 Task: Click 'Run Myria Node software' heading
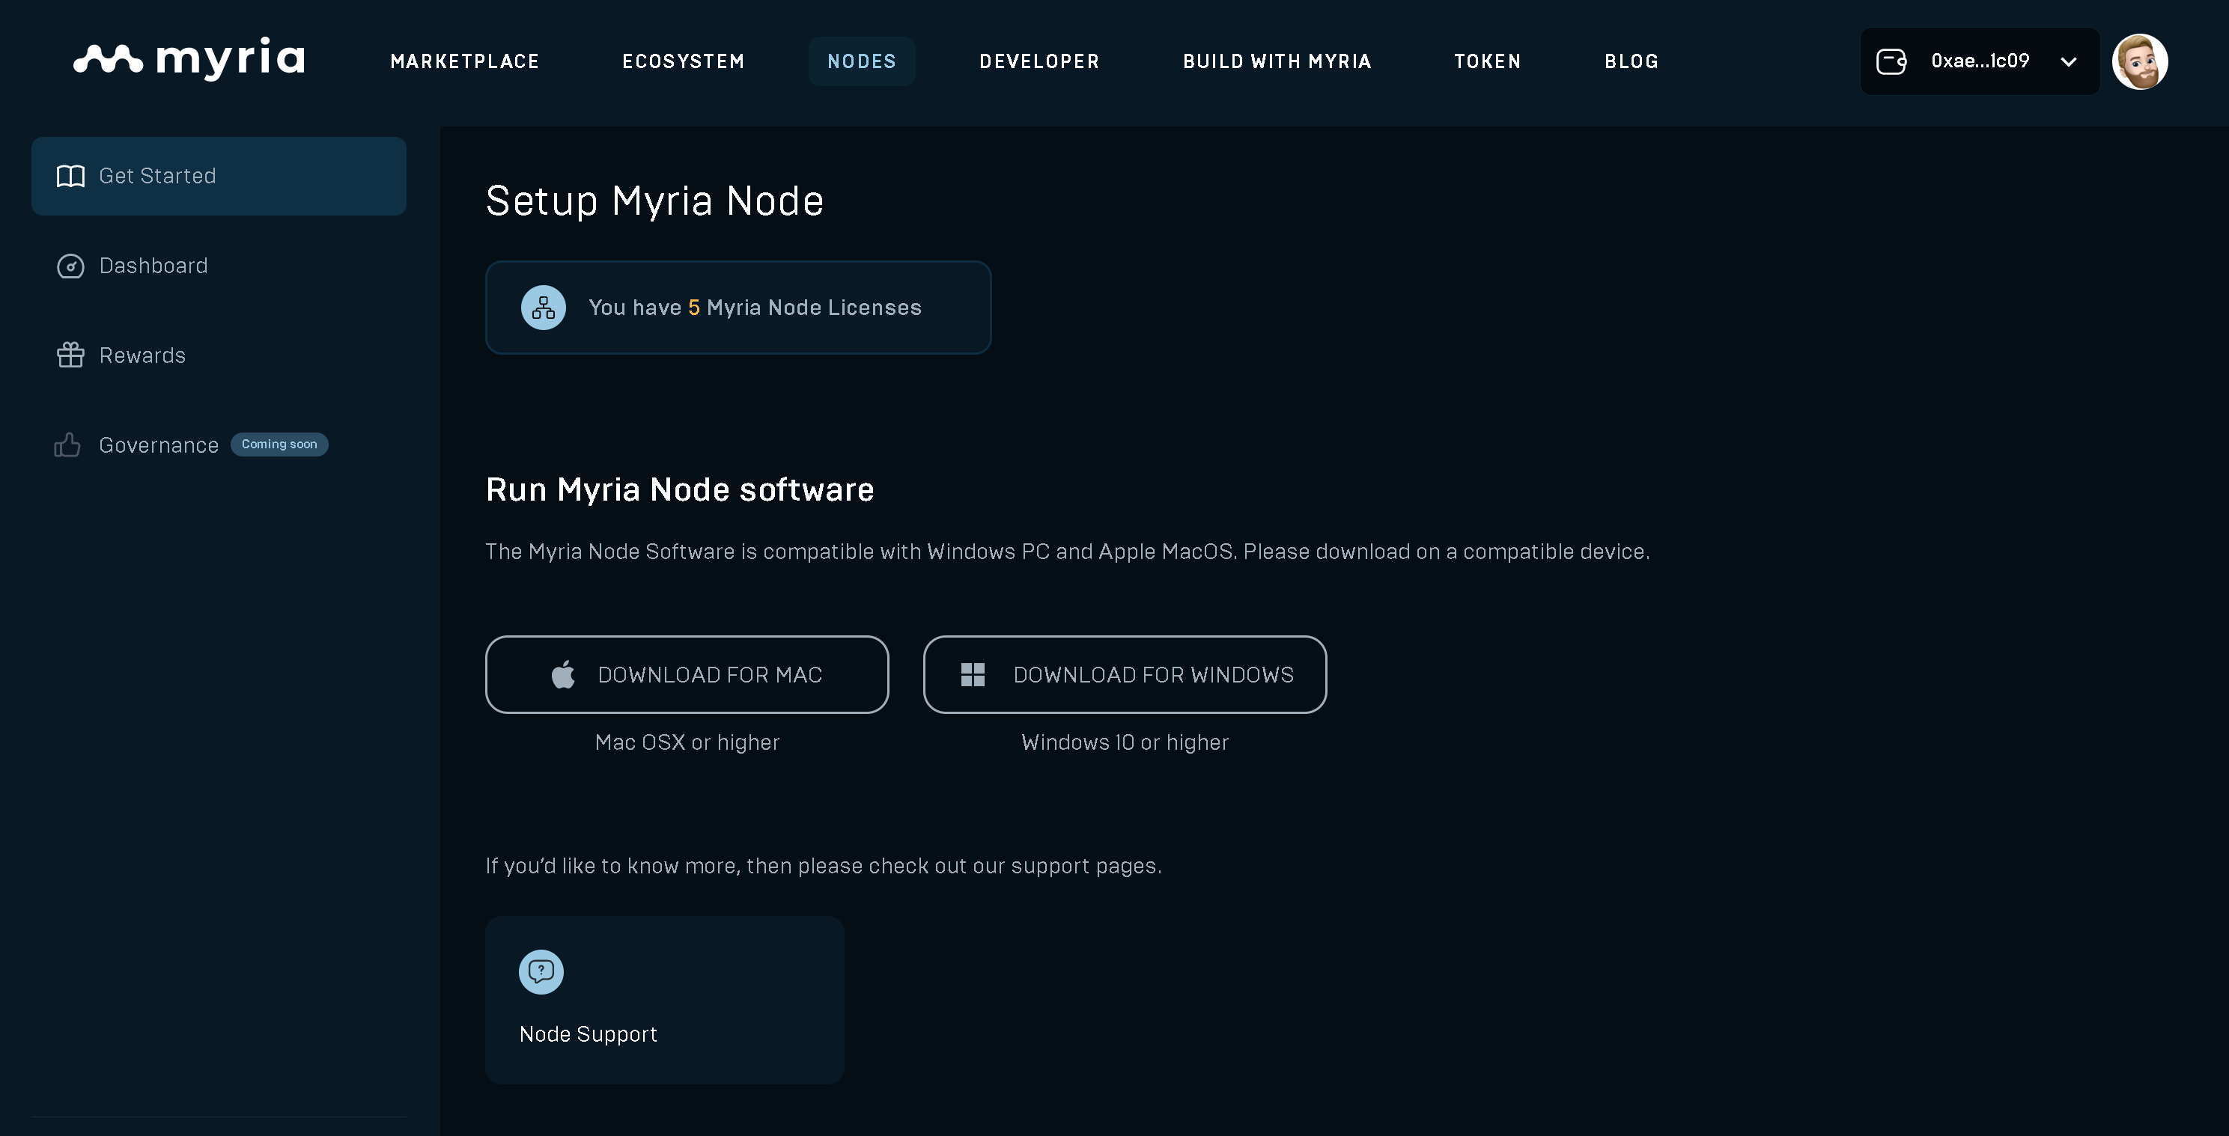click(680, 490)
